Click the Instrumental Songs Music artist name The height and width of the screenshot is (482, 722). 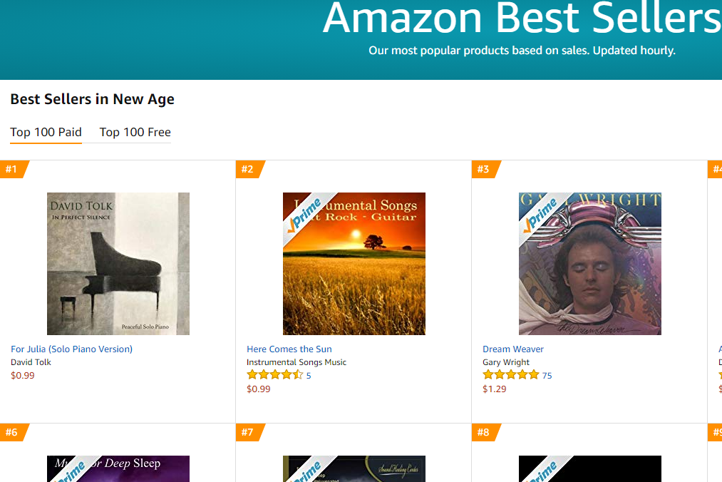296,362
